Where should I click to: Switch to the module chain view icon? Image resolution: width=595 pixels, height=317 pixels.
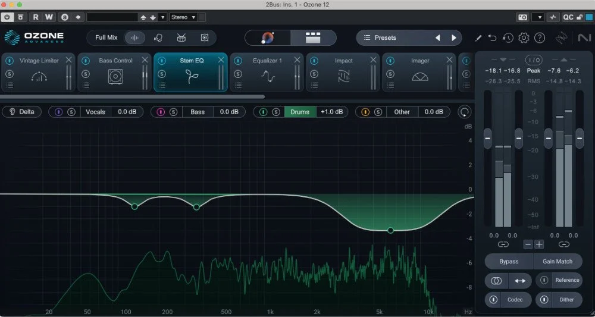pyautogui.click(x=313, y=37)
